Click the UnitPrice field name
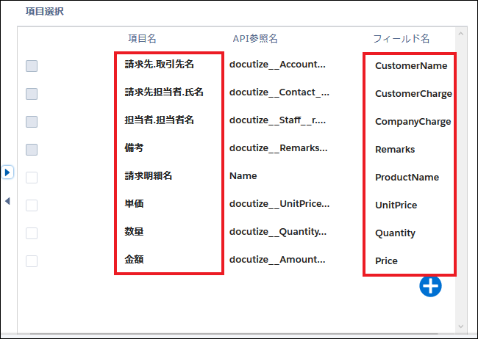The image size is (478, 339). [396, 205]
